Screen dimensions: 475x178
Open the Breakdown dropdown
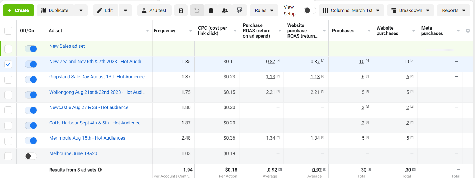point(410,10)
